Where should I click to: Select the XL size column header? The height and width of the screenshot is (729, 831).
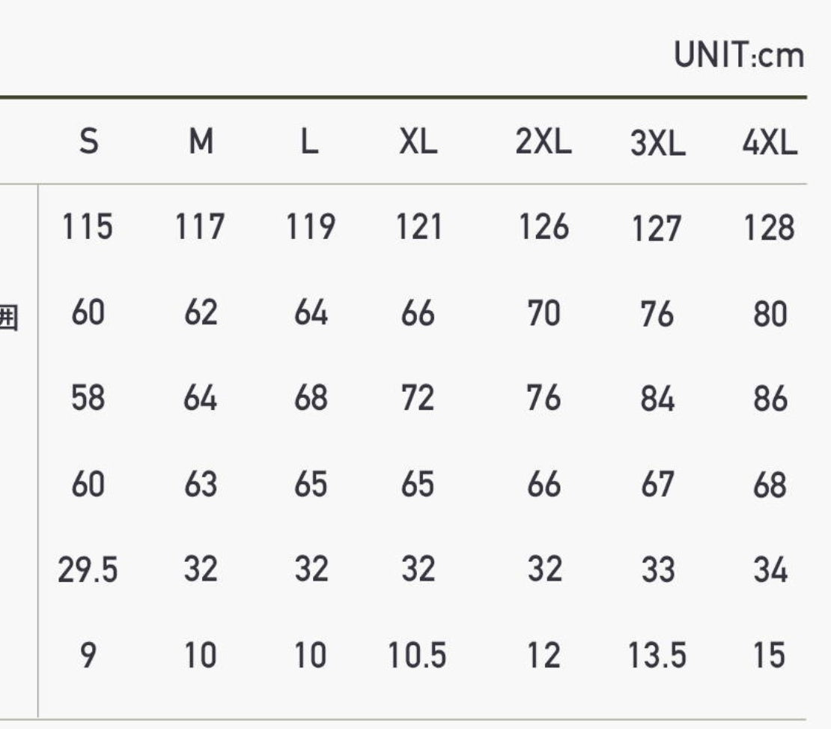tap(418, 142)
